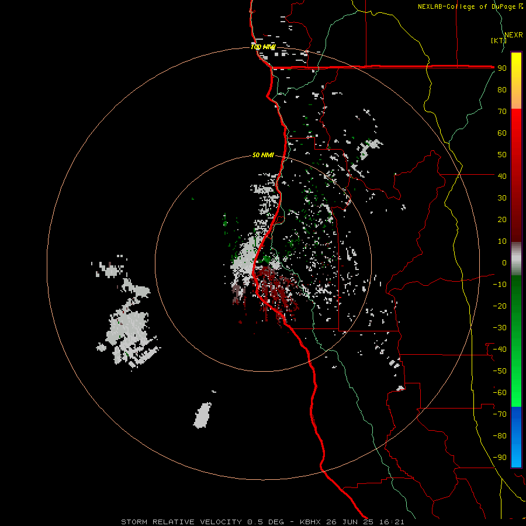Click the [KT] units label
The height and width of the screenshot is (526, 526).
point(499,40)
